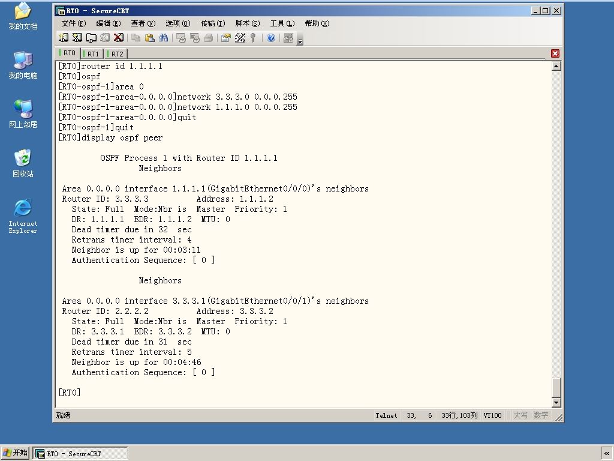Click the last toolbar icon after Help

tap(288, 38)
